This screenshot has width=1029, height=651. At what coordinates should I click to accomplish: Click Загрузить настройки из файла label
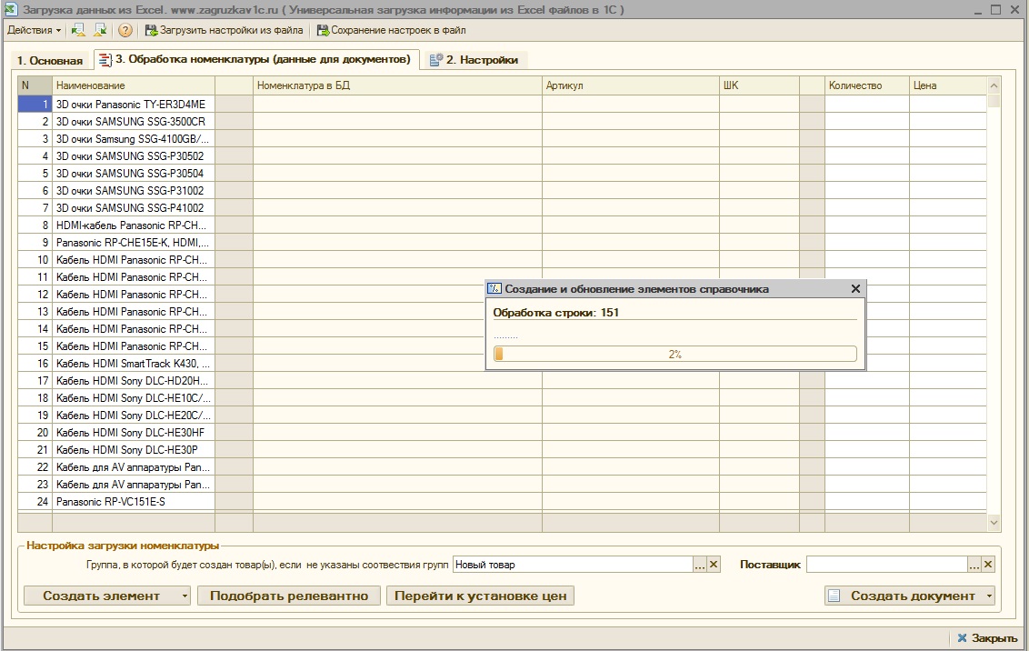pyautogui.click(x=232, y=30)
